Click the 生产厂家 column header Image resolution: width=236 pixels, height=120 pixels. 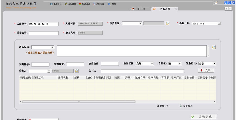pyautogui.click(x=176, y=78)
